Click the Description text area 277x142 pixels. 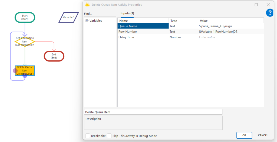(153, 123)
